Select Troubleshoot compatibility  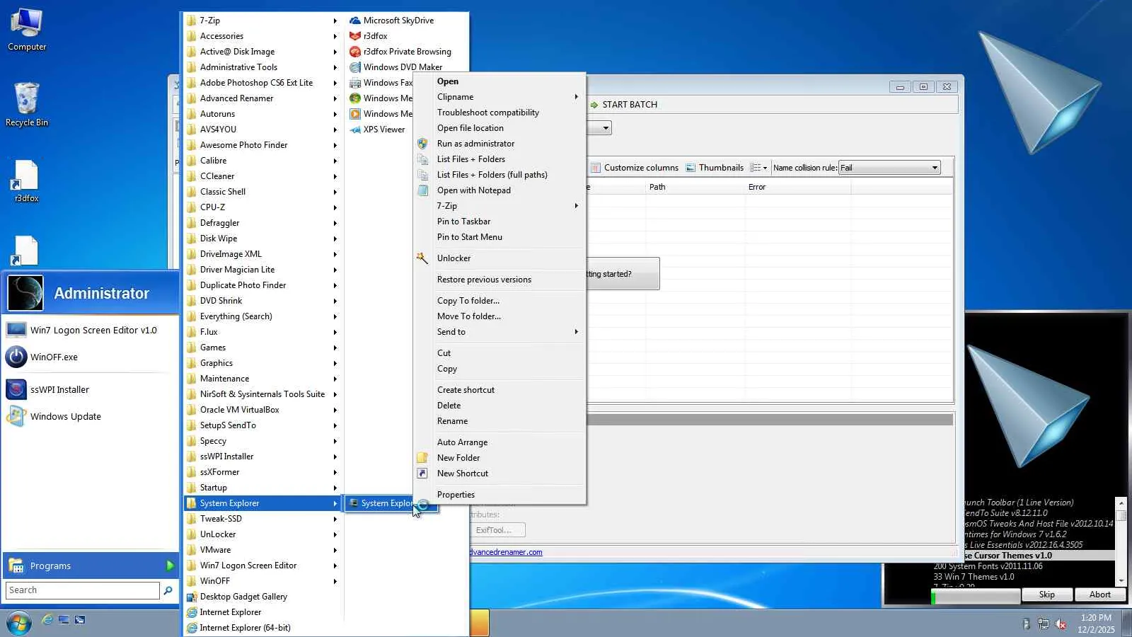[499, 113]
